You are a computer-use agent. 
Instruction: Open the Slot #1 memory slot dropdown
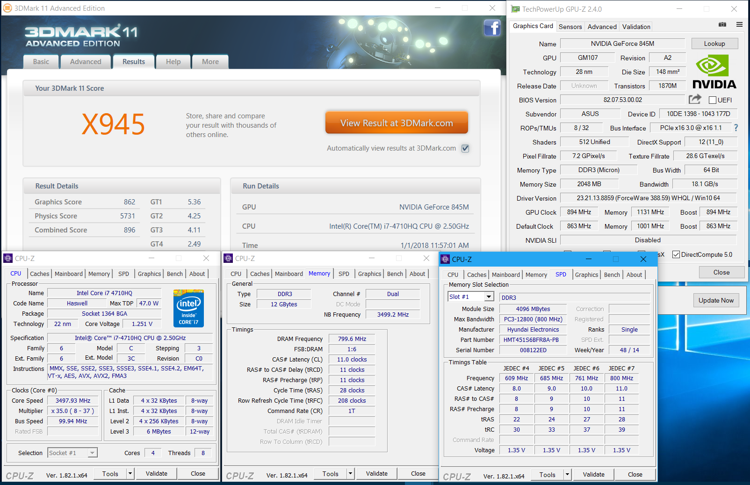pyautogui.click(x=489, y=297)
